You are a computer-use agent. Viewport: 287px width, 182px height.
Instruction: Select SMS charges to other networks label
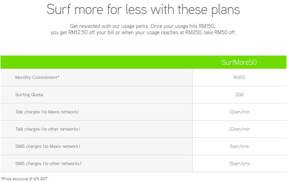[48, 163]
